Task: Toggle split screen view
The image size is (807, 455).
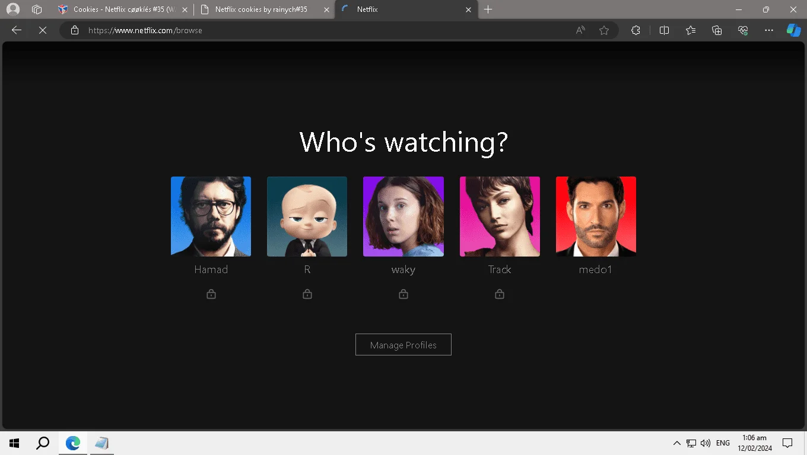Action: 665,30
